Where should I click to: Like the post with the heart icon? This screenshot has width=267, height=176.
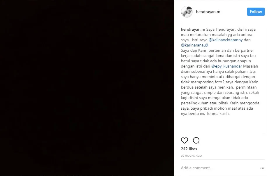(185, 141)
